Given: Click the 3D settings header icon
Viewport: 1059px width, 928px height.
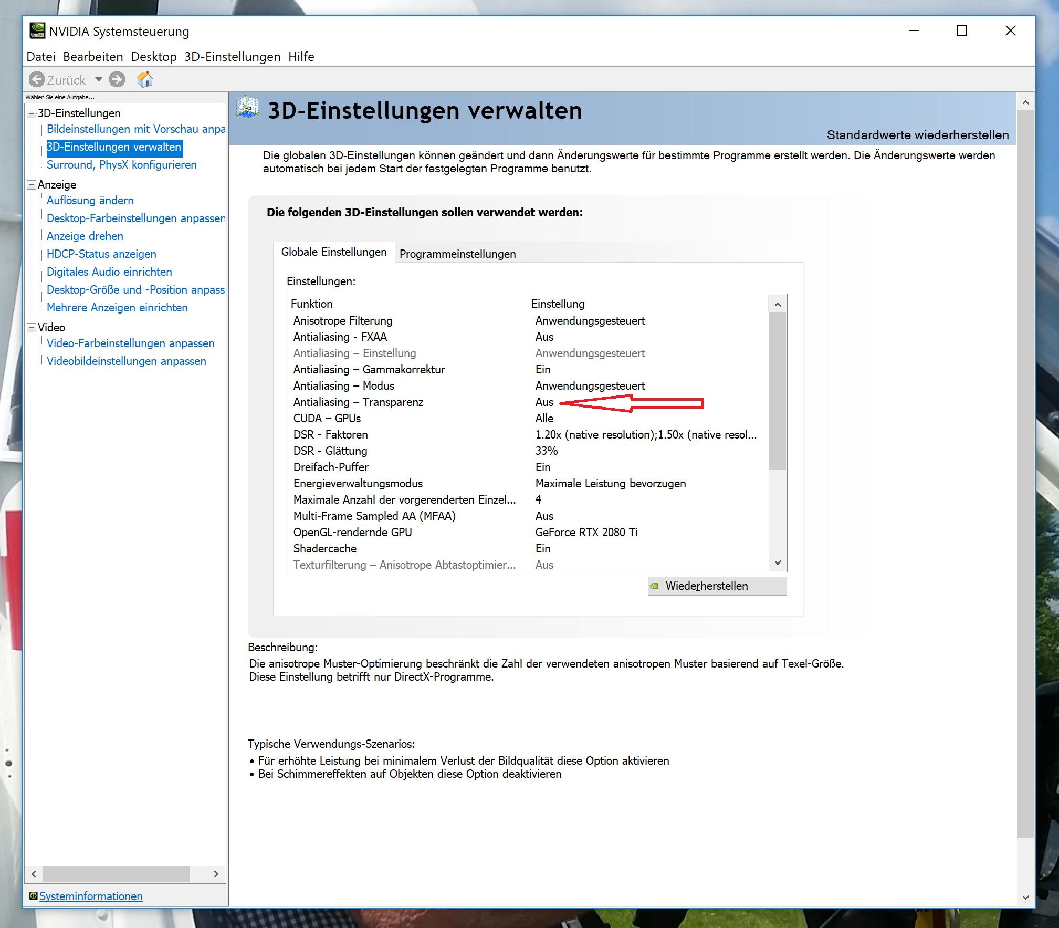Looking at the screenshot, I should click(247, 107).
